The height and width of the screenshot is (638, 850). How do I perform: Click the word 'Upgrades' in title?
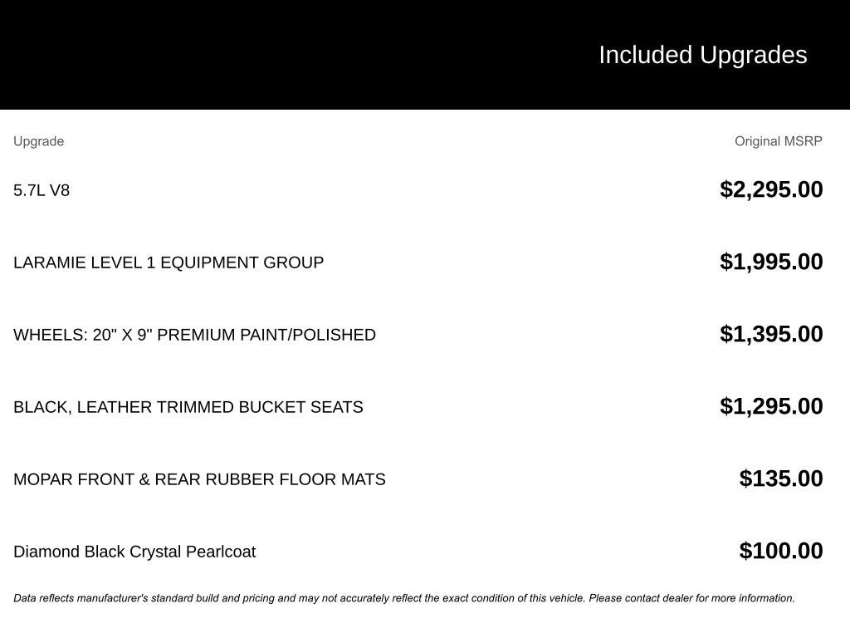coord(753,55)
